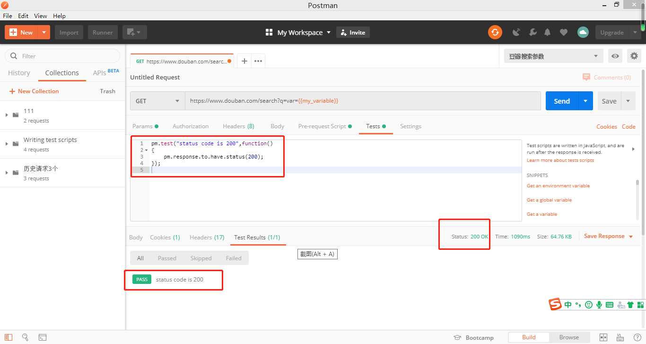Image resolution: width=646 pixels, height=344 pixels.
Task: Click the Sogou soft keyboard icon
Action: (610, 305)
